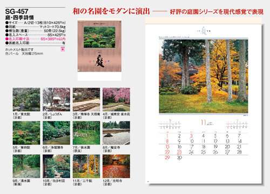Click the product title 庭・四季詩情
This screenshot has width=270, height=194.
click(19, 18)
